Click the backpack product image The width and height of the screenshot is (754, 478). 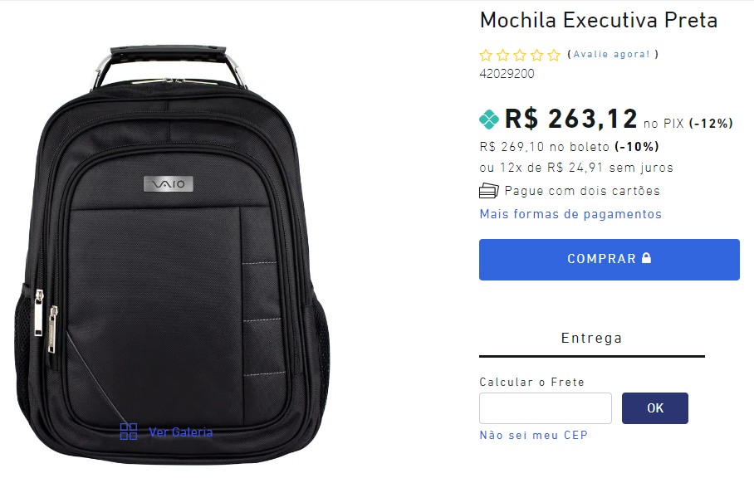pyautogui.click(x=172, y=255)
